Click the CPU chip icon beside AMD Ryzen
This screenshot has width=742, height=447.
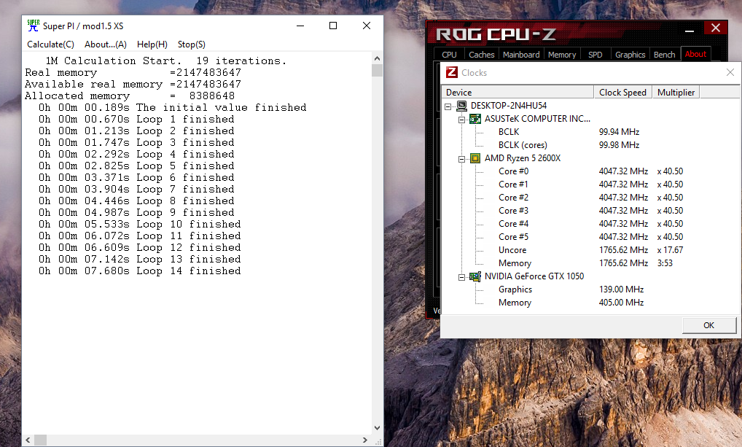coord(475,158)
